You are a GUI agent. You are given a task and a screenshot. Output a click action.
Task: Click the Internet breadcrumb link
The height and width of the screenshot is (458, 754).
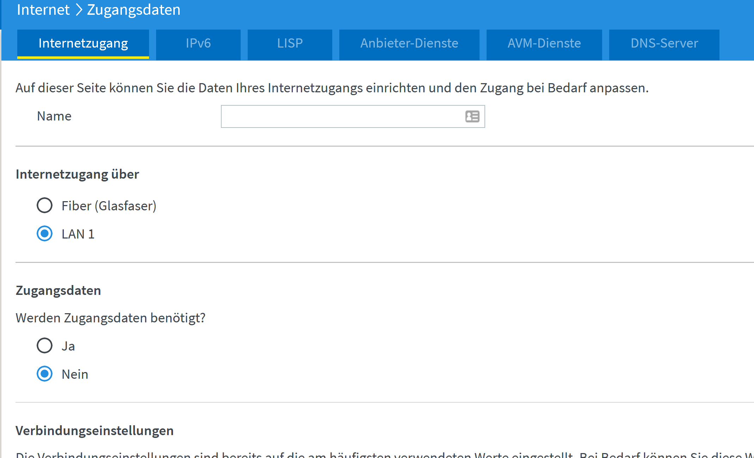point(43,10)
